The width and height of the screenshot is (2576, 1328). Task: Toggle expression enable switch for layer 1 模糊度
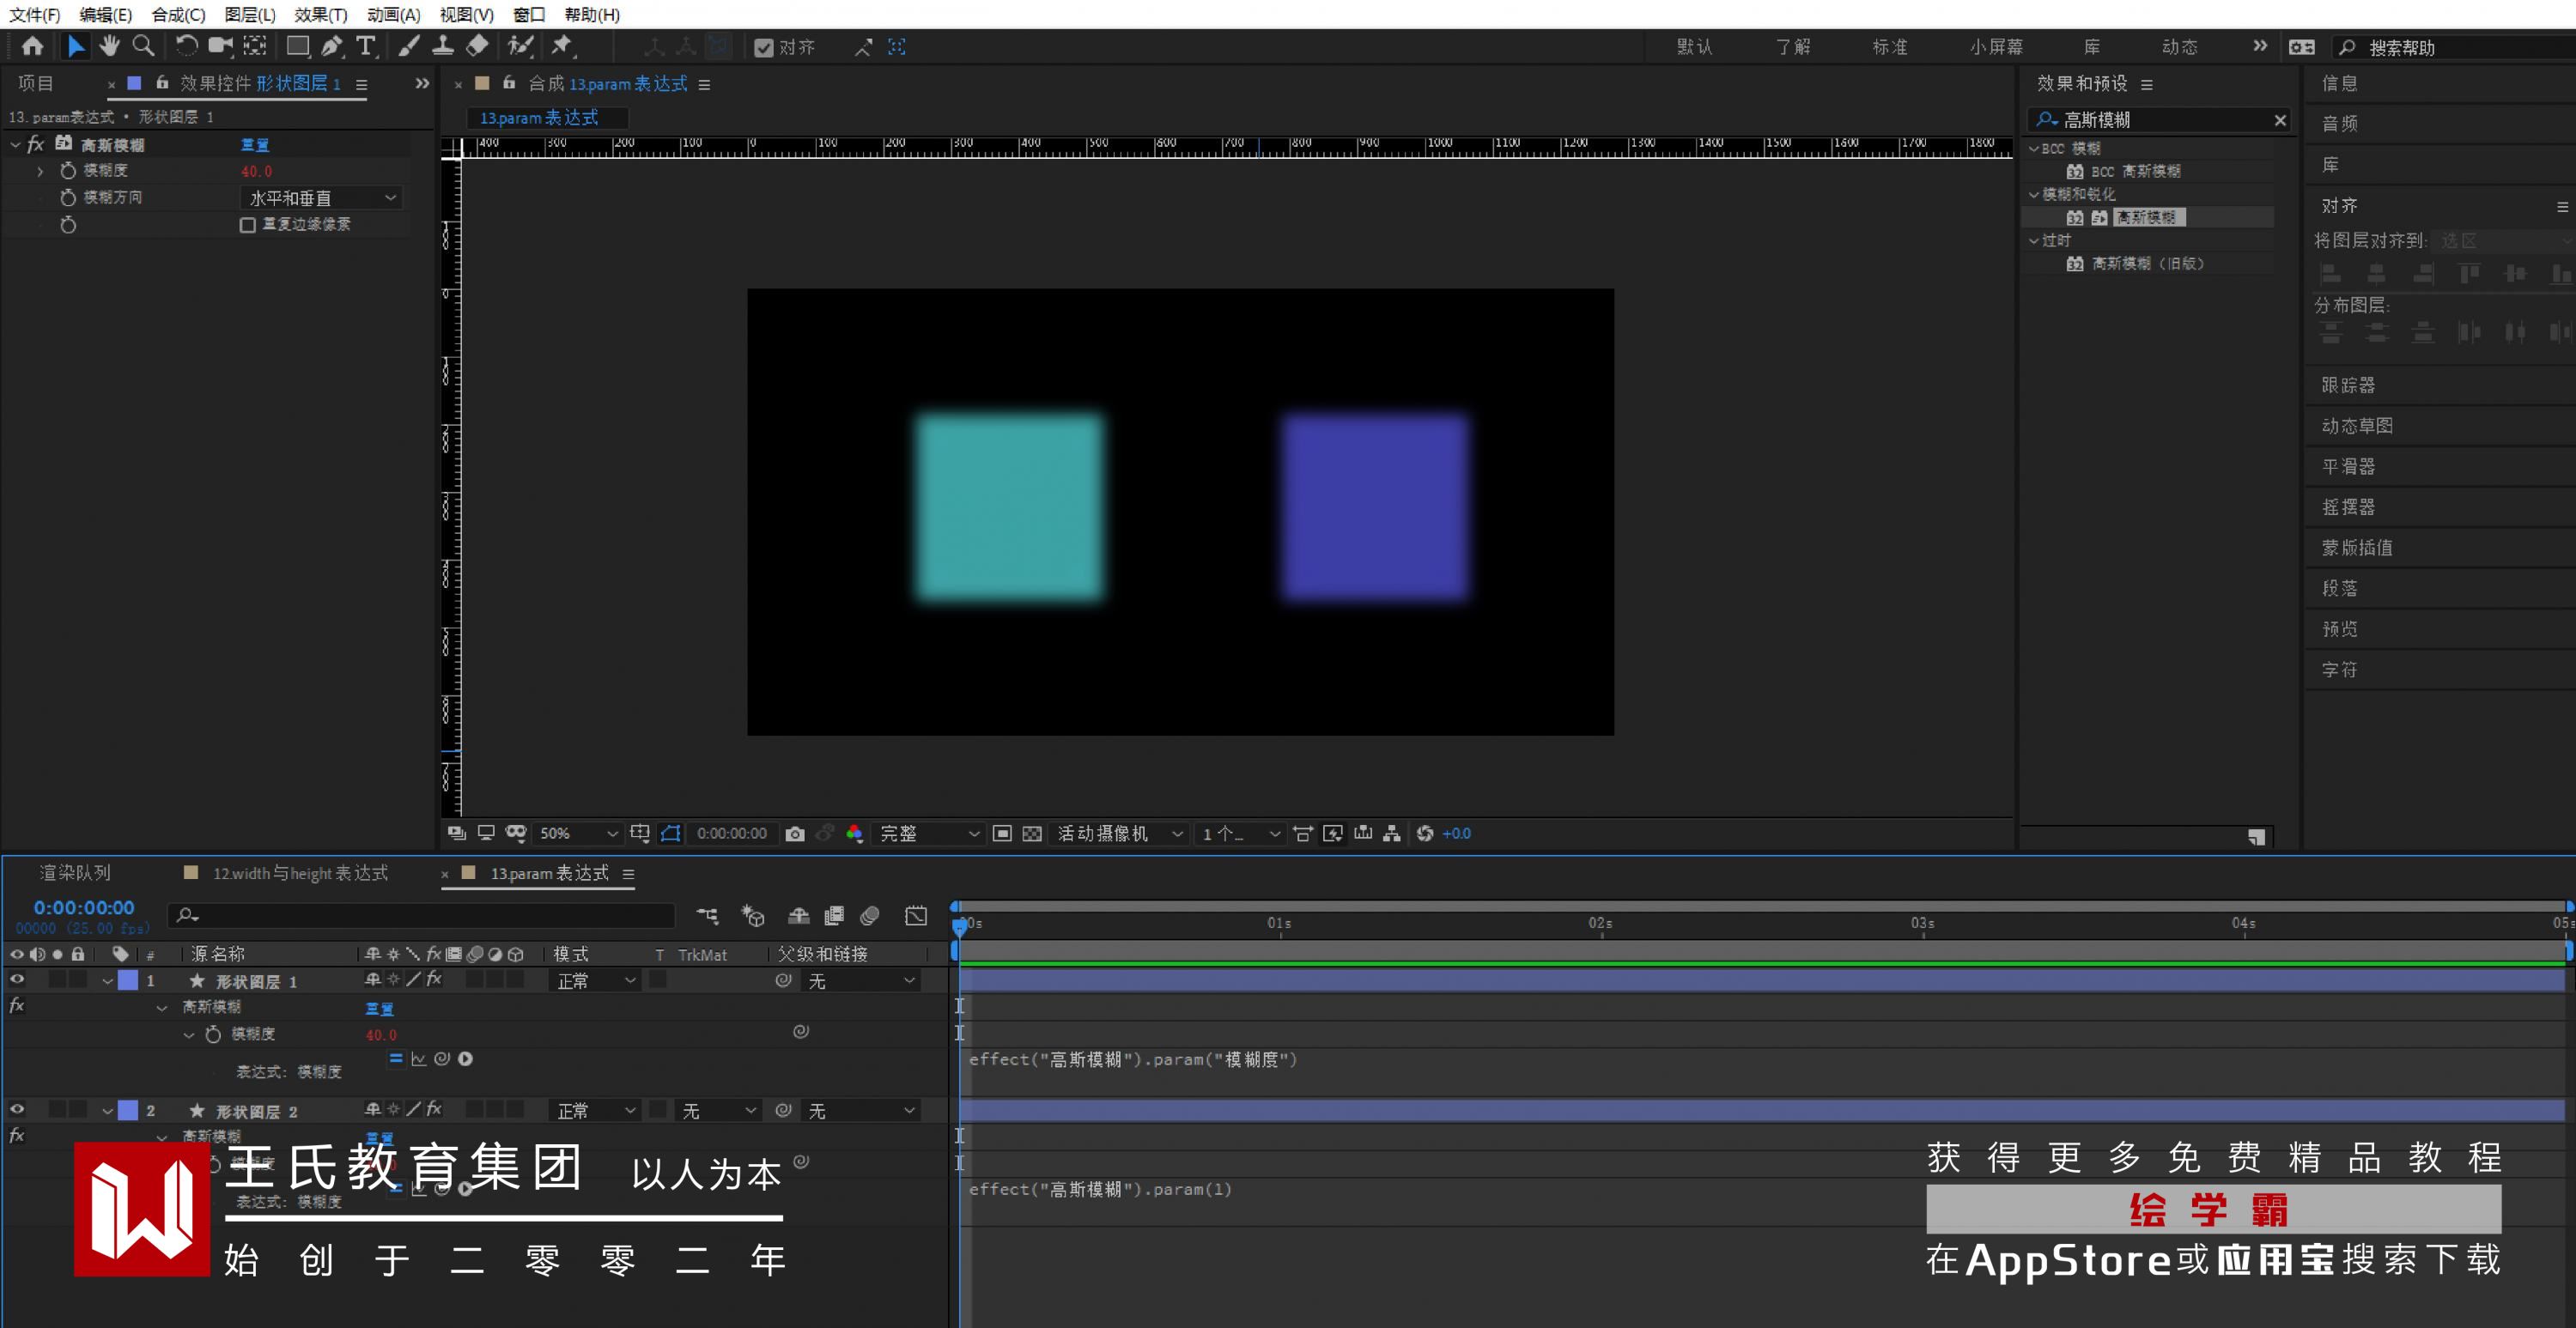396,1058
